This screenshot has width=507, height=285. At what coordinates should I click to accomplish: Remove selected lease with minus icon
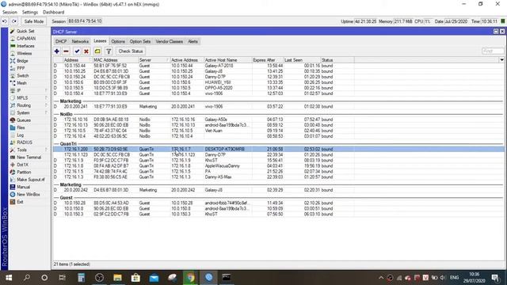[66, 51]
